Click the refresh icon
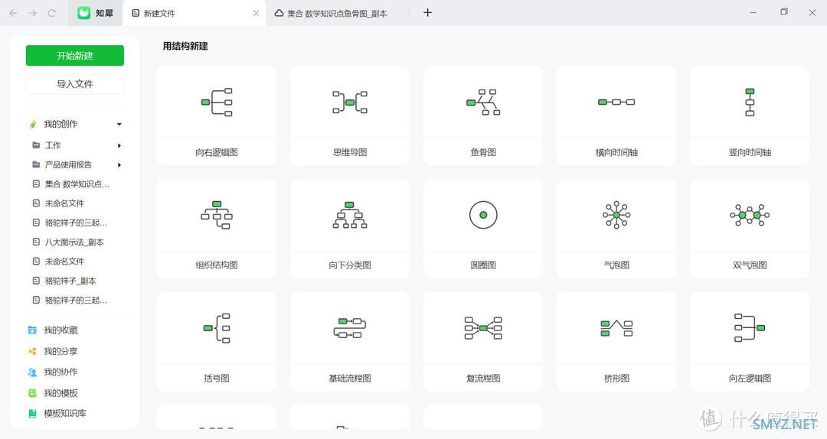Image resolution: width=827 pixels, height=439 pixels. pos(52,13)
